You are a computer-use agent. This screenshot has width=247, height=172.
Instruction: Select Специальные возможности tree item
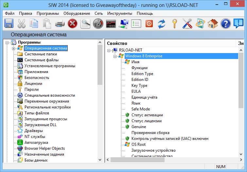[50, 95]
